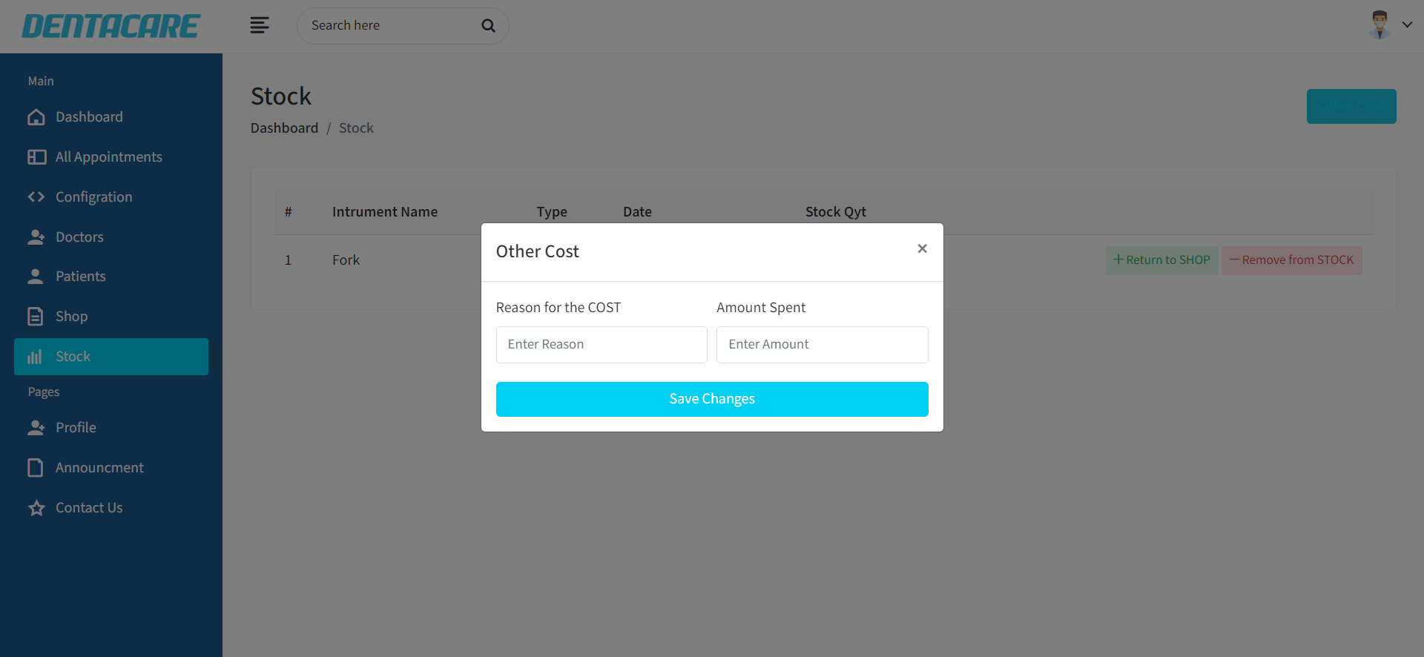Focus the Enter Reason input field
This screenshot has width=1424, height=657.
click(601, 345)
